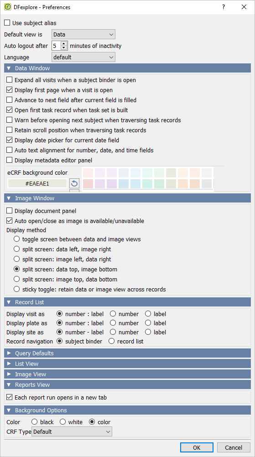This screenshot has height=457, width=255.
Task: Click the OK button
Action: (197, 447)
